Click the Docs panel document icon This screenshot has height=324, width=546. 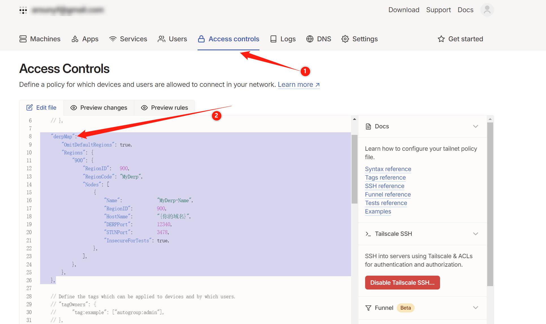pyautogui.click(x=368, y=126)
